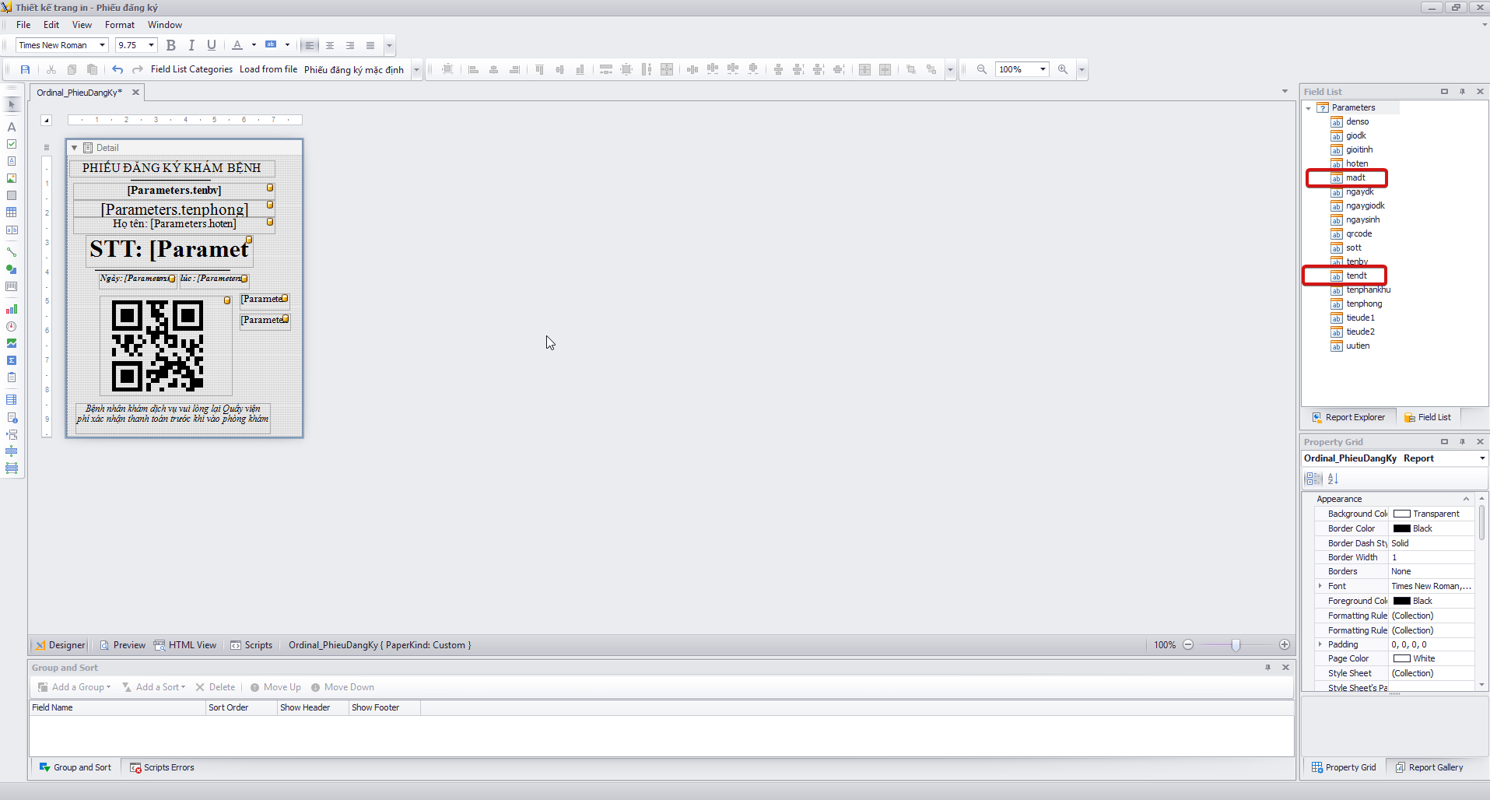Select the Chart control tool
This screenshot has height=800, width=1490.
(x=12, y=309)
